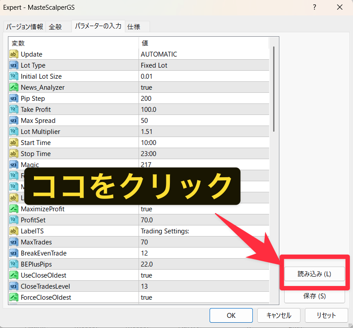The width and height of the screenshot is (353, 328).
Task: Click the 変数 column header
Action: 74,43
